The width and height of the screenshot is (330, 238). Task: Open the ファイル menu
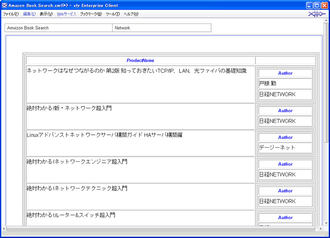click(x=11, y=14)
